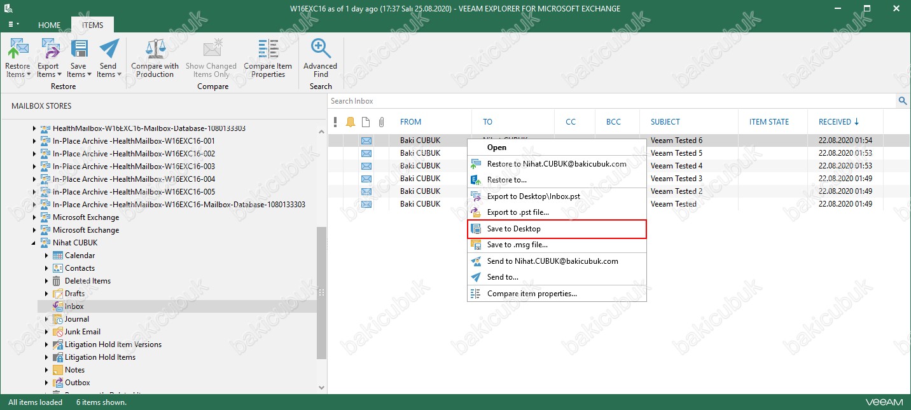Expand the Deleted Items folder

(x=46, y=281)
